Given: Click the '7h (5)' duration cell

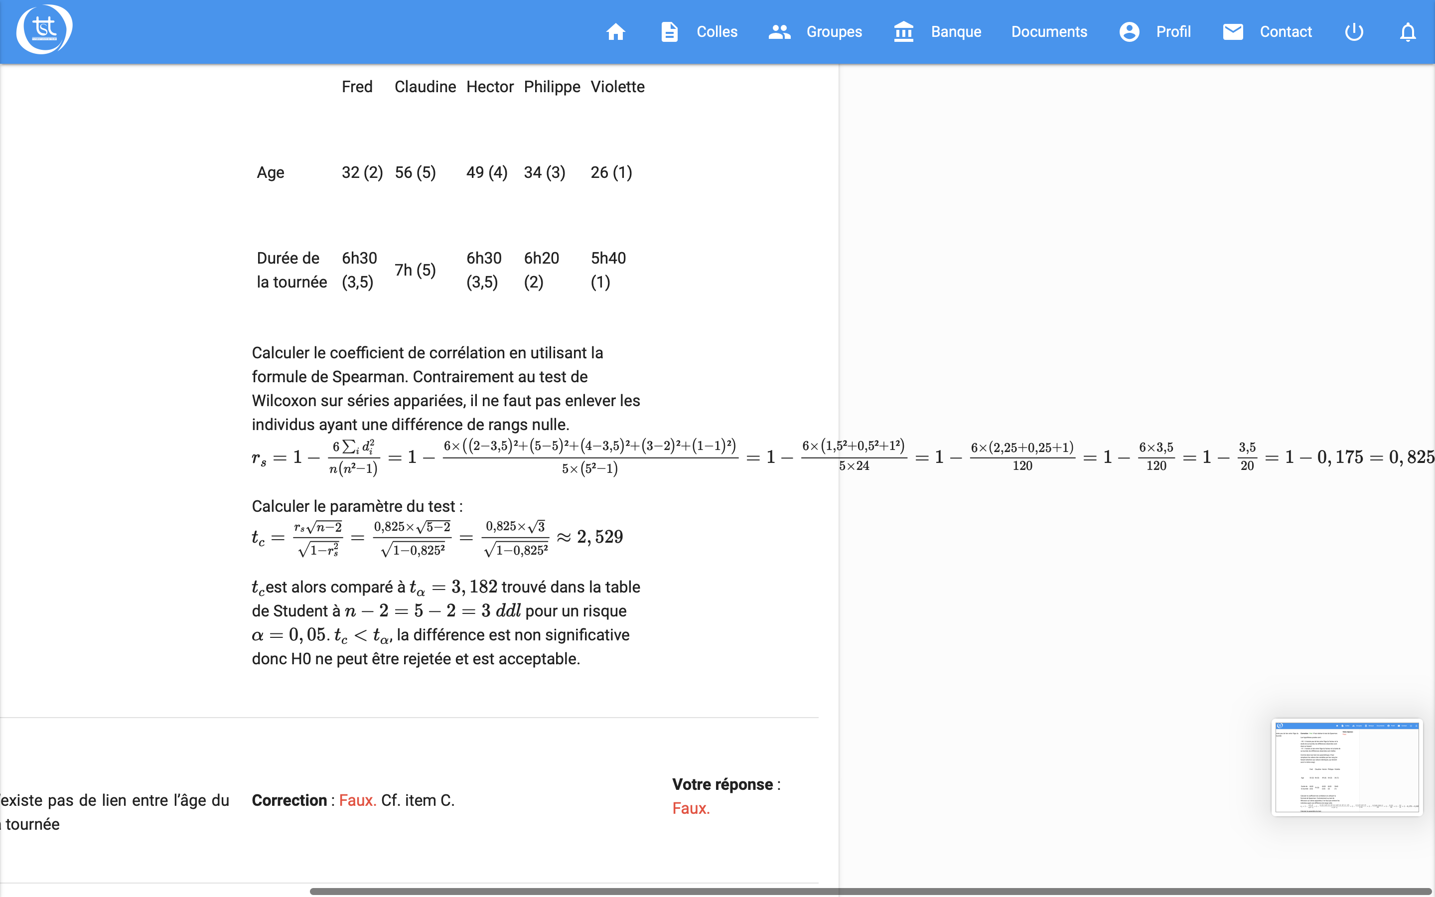Looking at the screenshot, I should tap(415, 270).
